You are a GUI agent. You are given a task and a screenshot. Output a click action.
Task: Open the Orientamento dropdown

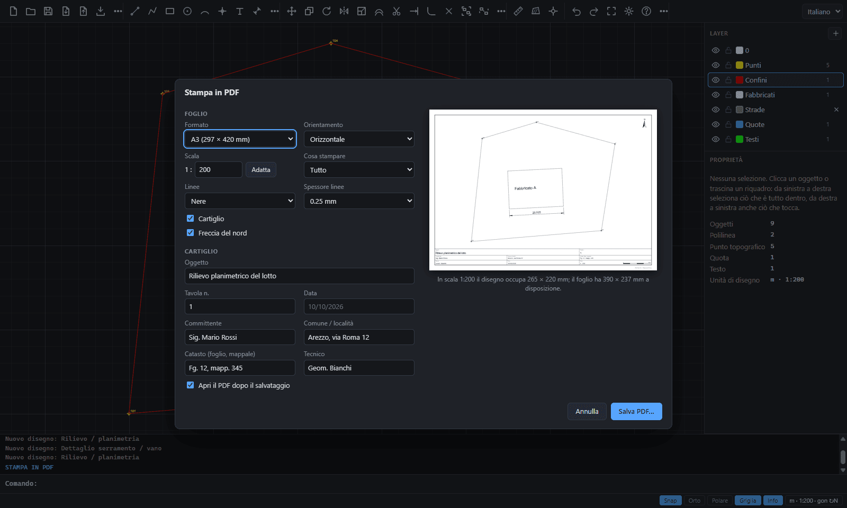[x=359, y=139]
